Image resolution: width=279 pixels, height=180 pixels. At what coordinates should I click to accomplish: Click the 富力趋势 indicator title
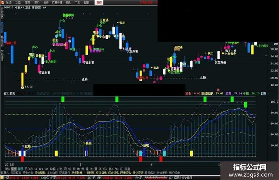tap(10, 93)
